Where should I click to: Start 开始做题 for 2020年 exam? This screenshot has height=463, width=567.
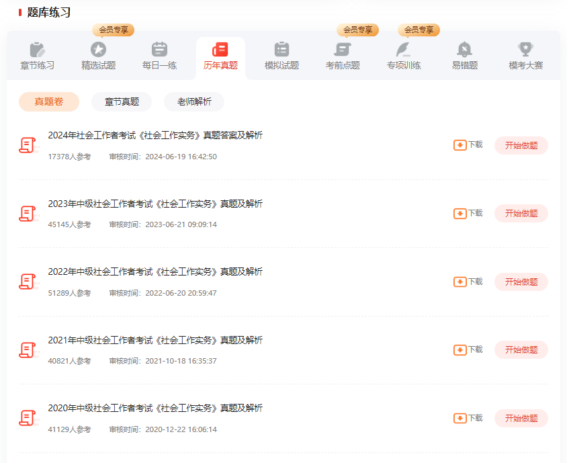click(521, 418)
